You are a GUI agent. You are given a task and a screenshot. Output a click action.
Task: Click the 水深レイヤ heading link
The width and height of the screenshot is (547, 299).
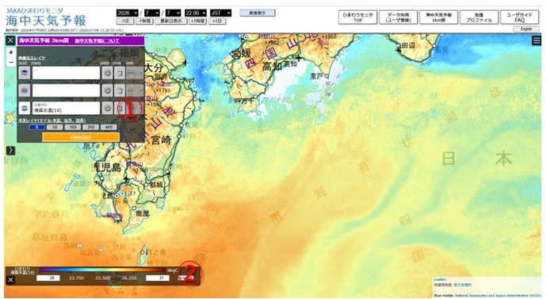(x=52, y=121)
